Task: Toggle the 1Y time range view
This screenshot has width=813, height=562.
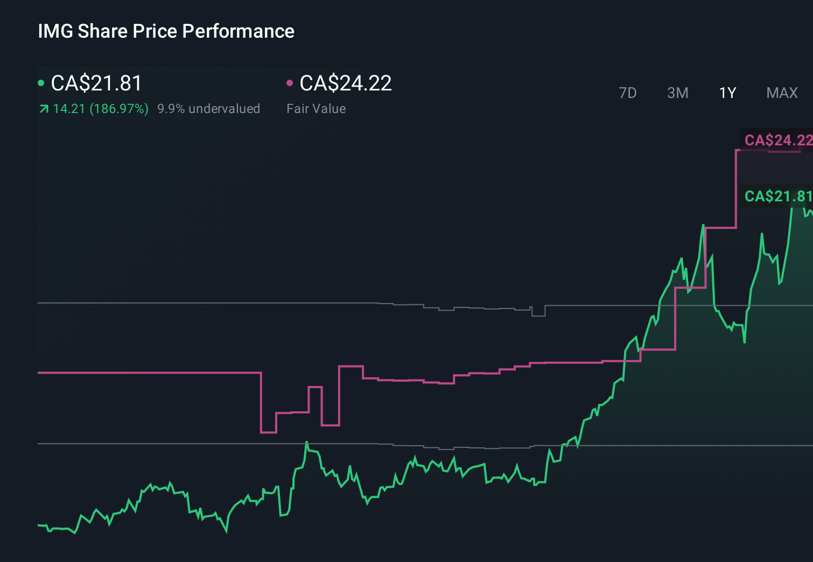Action: pyautogui.click(x=727, y=93)
